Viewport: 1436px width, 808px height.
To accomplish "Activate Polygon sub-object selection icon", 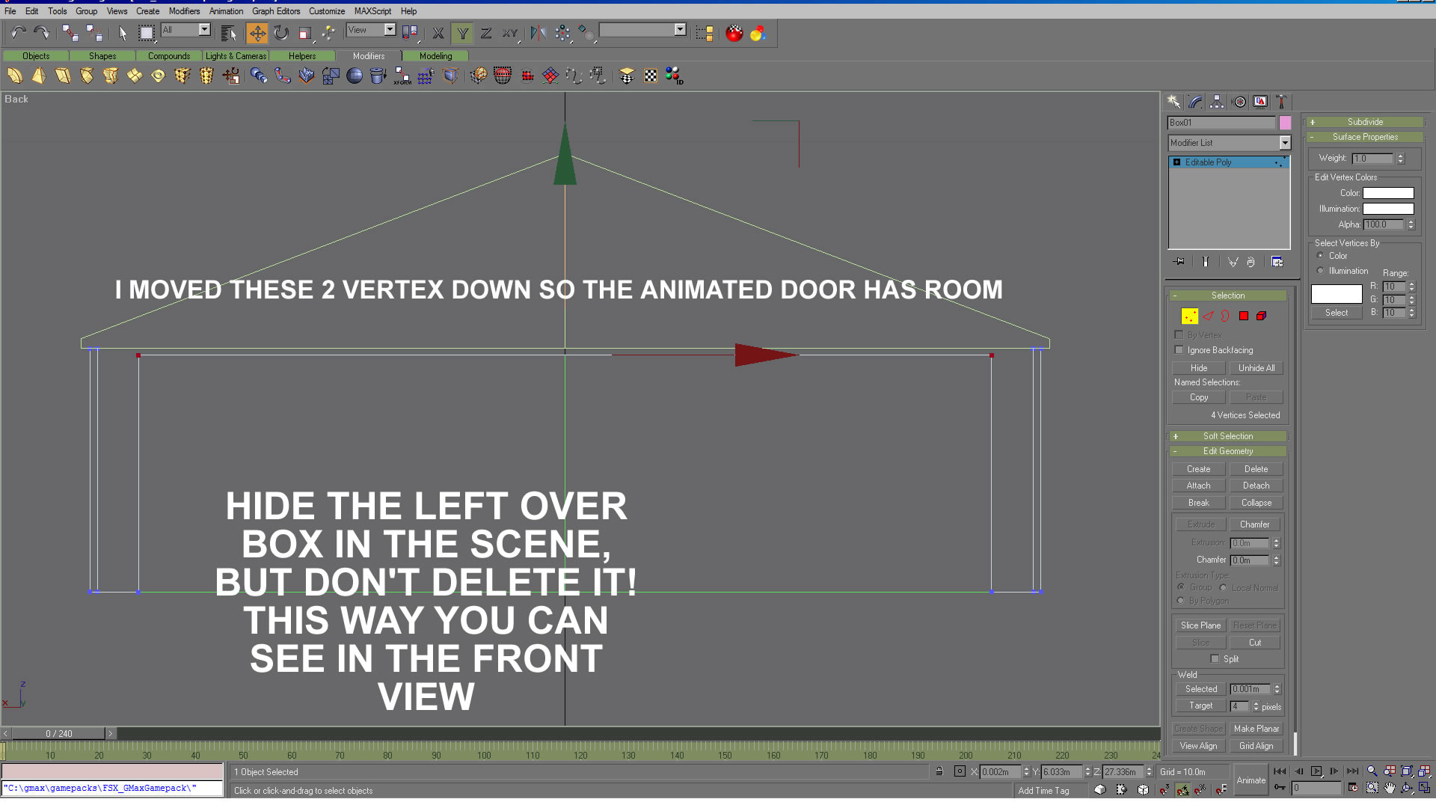I will pos(1244,316).
